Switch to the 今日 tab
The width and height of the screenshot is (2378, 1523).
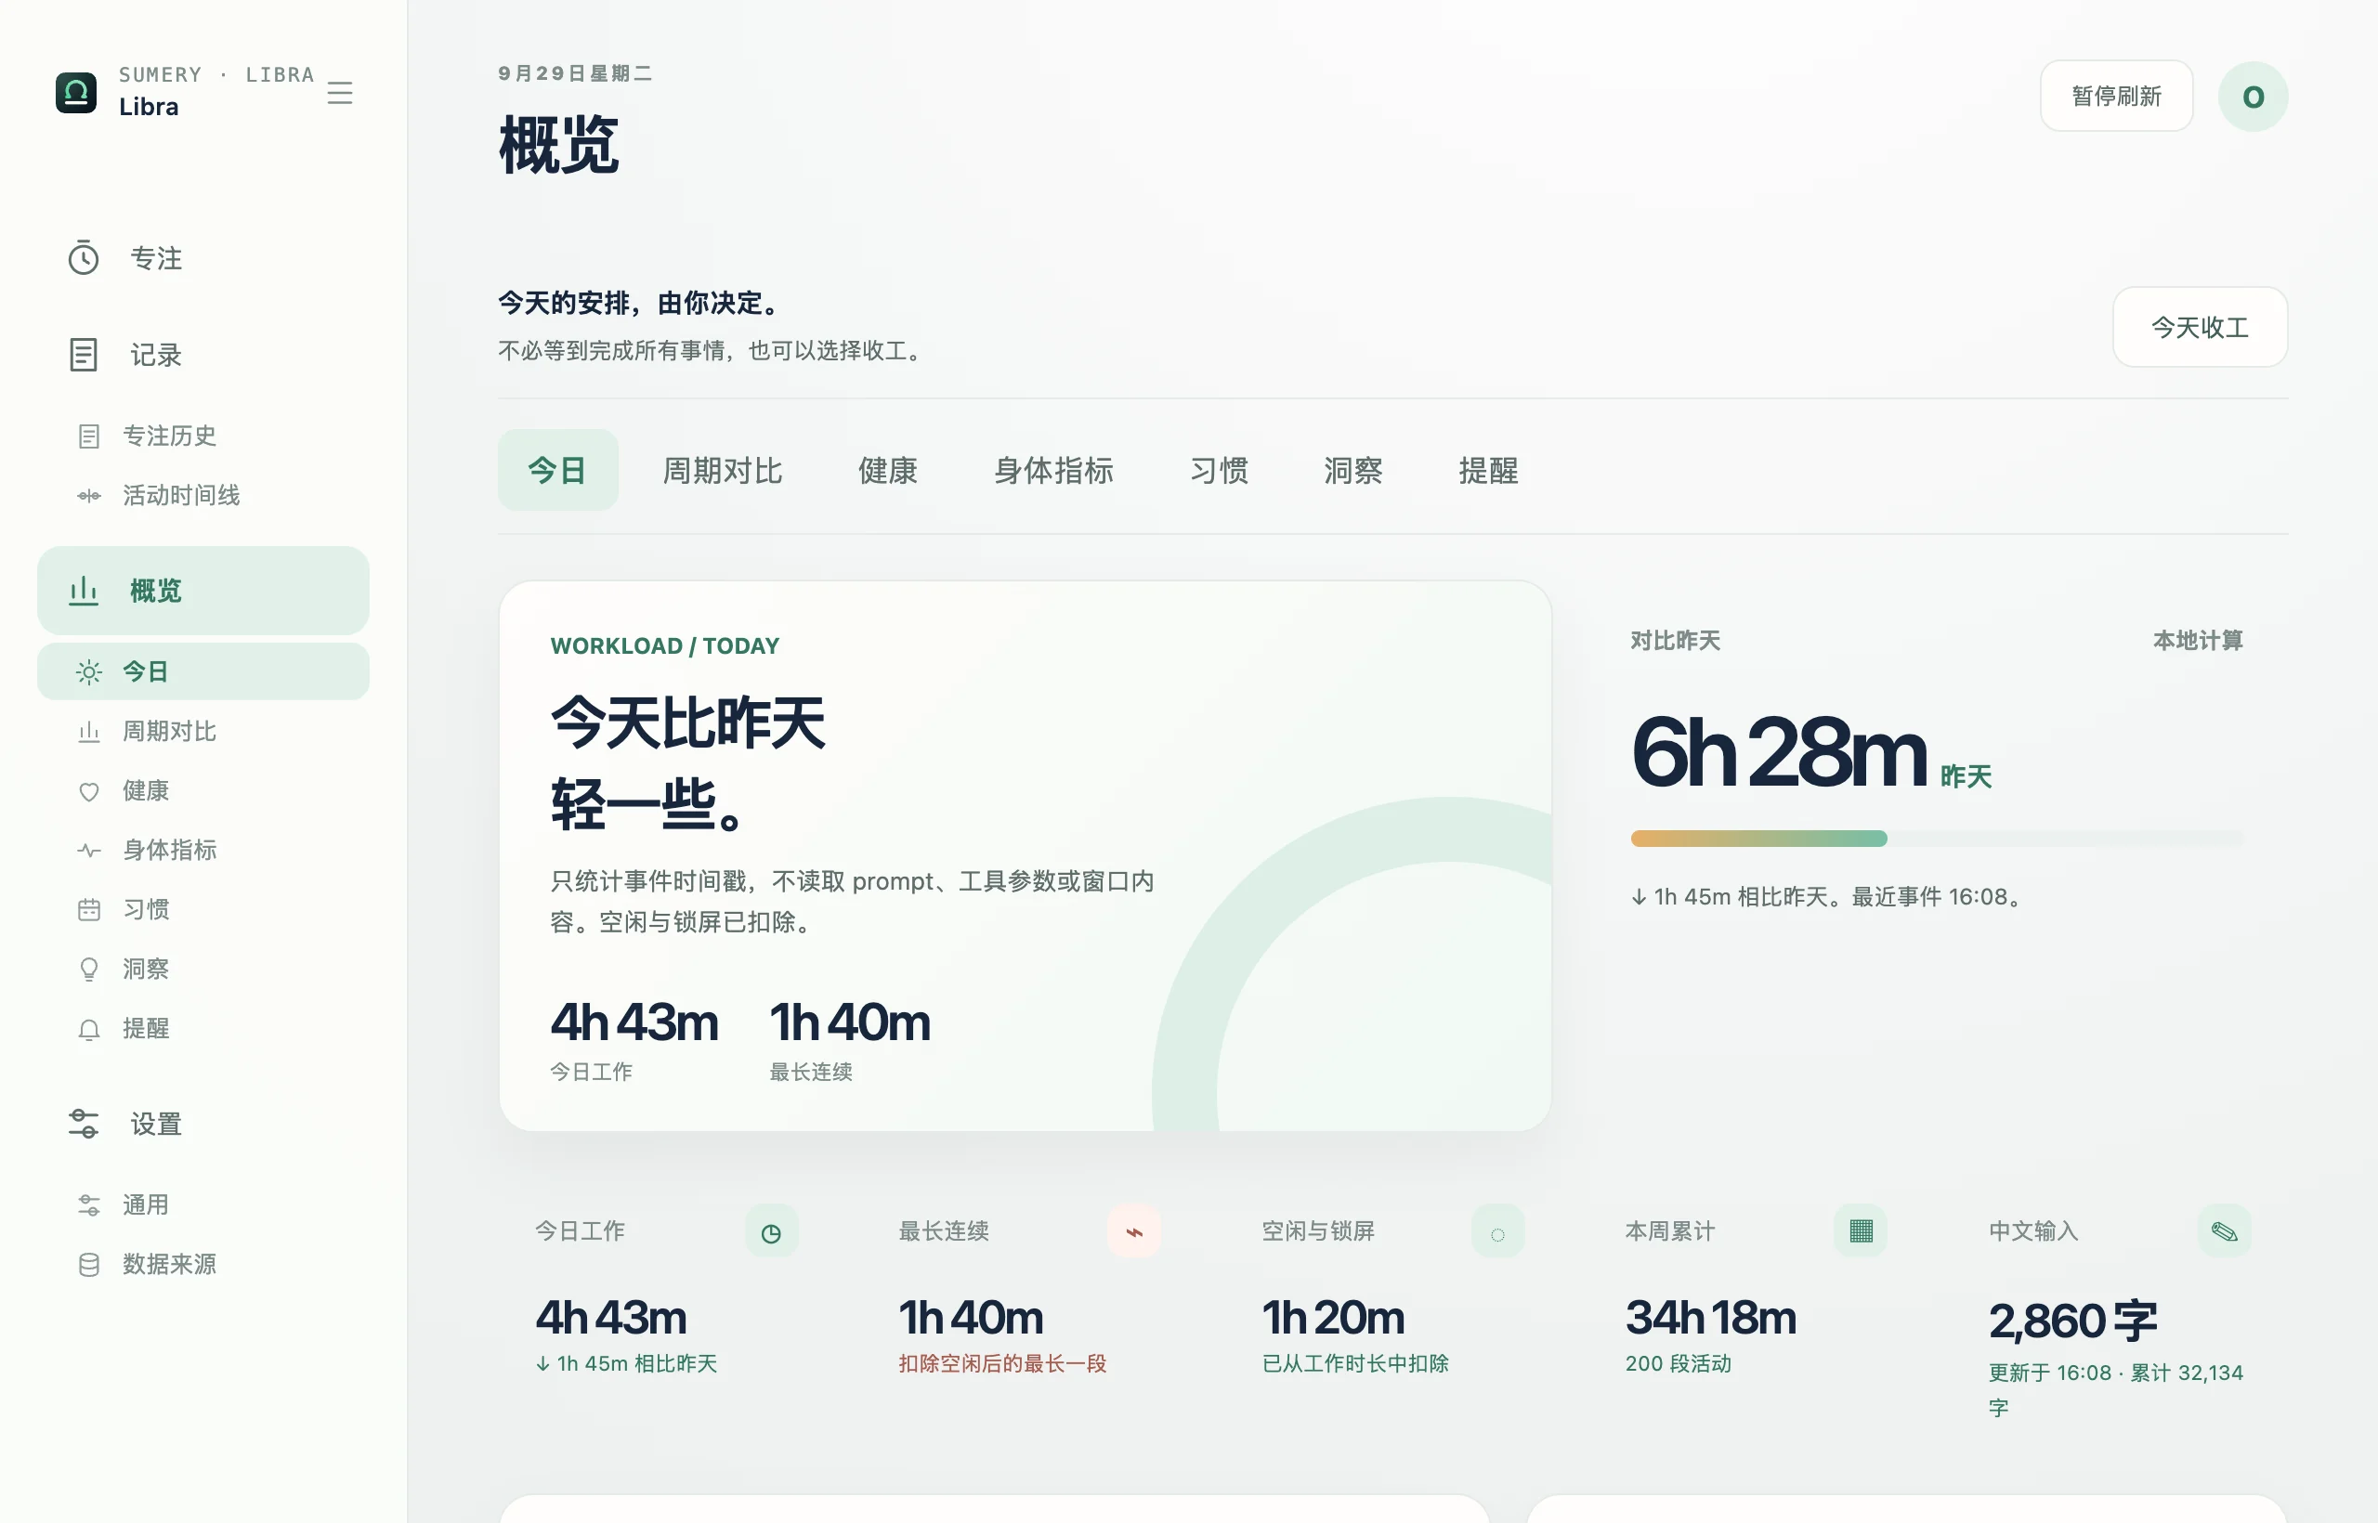click(x=558, y=470)
